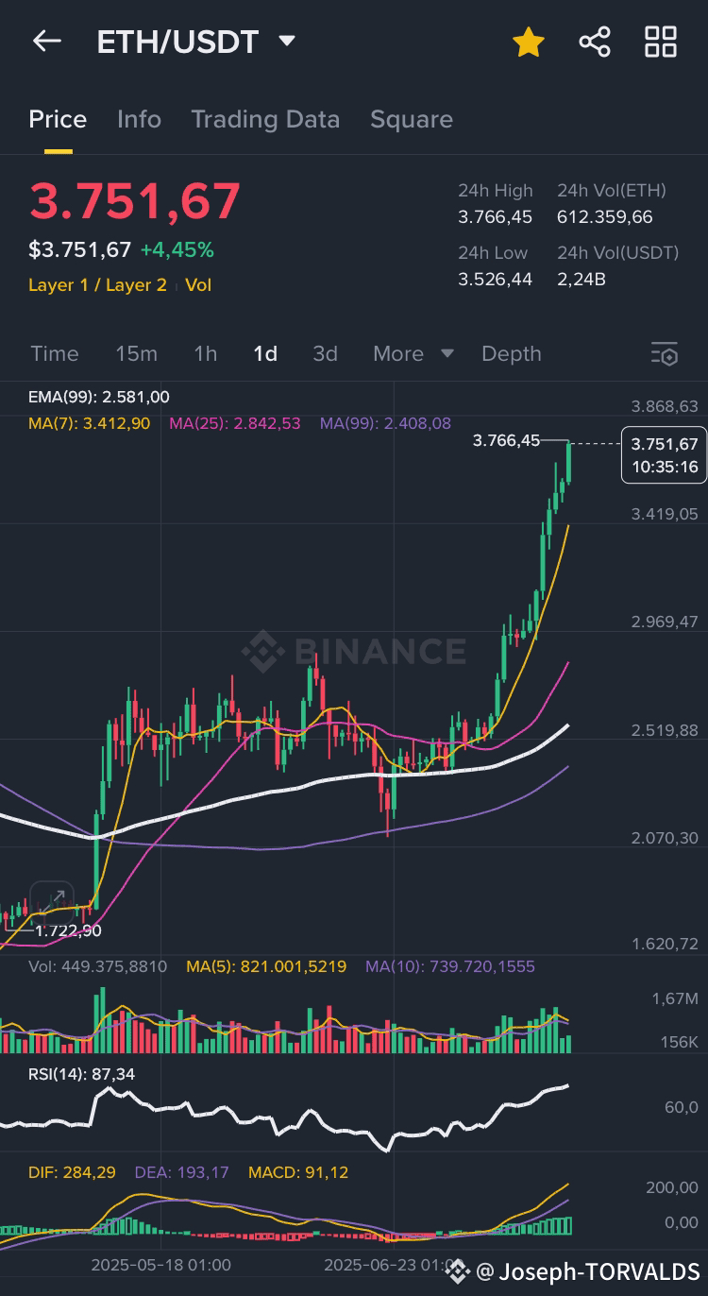
Task: Tap the back arrow icon
Action: [46, 42]
